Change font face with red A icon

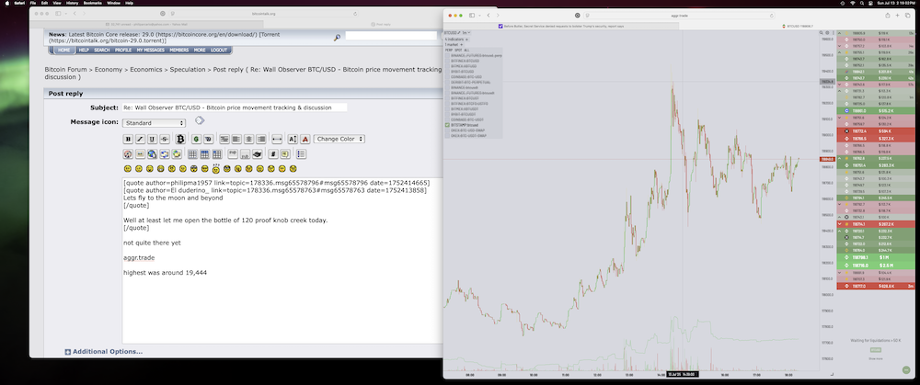305,139
